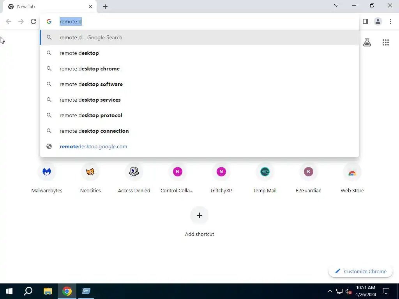This screenshot has width=399, height=299.
Task: Click the browser back arrow
Action: coord(9,21)
